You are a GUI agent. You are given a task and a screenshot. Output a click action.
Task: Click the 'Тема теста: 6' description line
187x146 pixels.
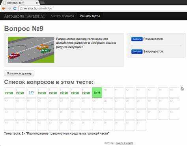point(56,133)
